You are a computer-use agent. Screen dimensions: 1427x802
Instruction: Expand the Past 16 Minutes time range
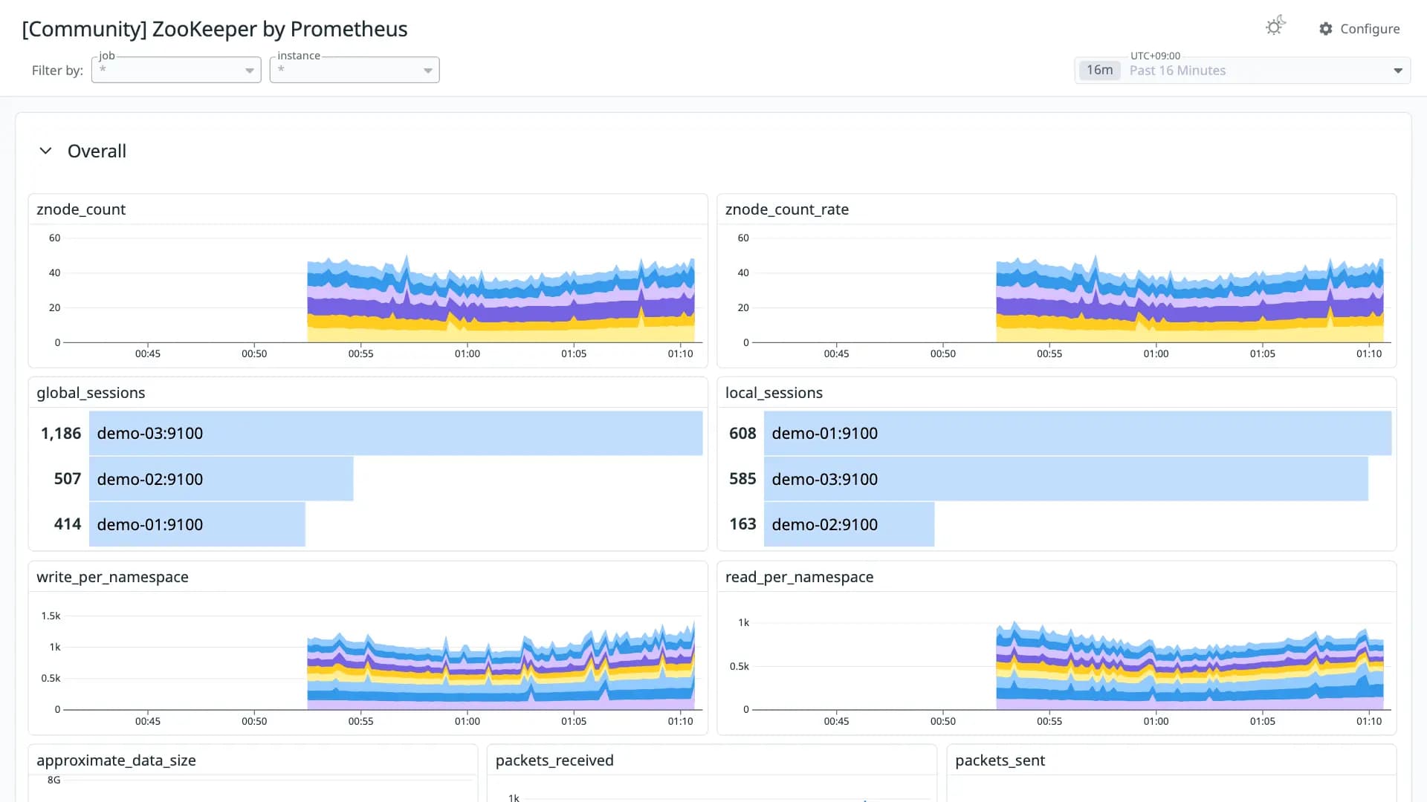(1243, 71)
